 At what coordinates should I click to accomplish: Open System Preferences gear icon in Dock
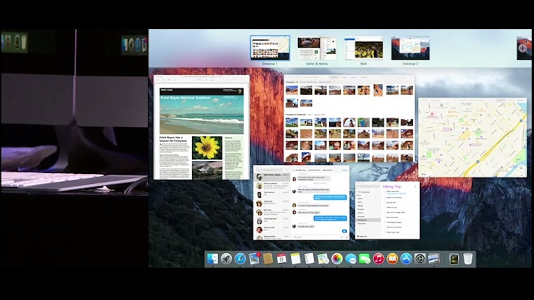(420, 259)
